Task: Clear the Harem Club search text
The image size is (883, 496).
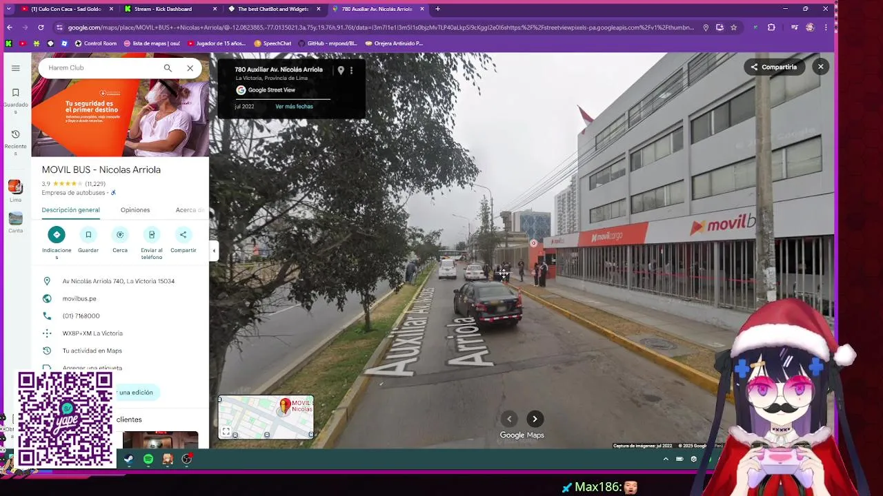Action: pos(190,68)
